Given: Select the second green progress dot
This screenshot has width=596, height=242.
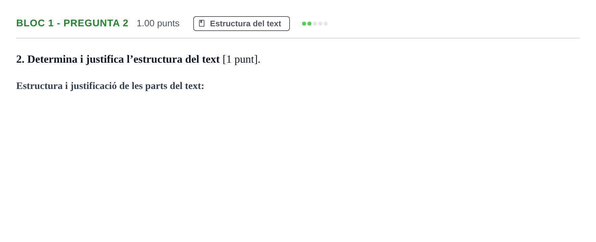Looking at the screenshot, I should tap(309, 24).
